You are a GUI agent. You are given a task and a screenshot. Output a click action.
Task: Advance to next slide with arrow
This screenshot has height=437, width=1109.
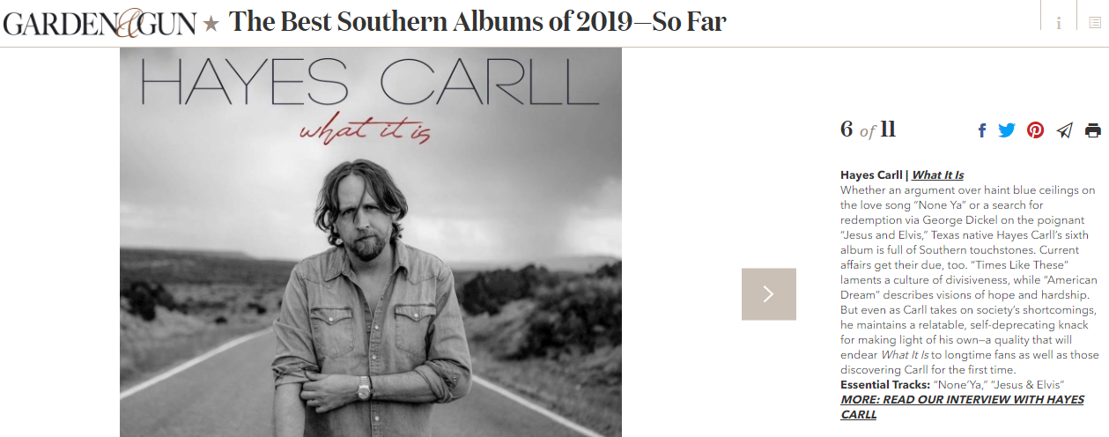(x=769, y=294)
